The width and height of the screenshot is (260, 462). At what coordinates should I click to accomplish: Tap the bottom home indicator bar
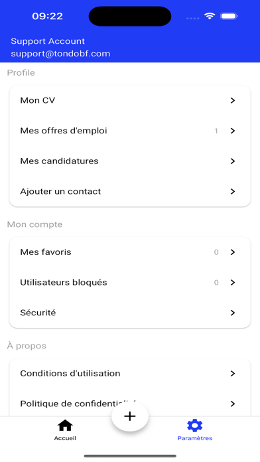[130, 456]
